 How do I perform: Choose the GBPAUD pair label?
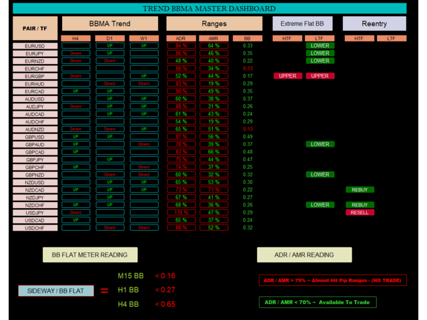35,145
